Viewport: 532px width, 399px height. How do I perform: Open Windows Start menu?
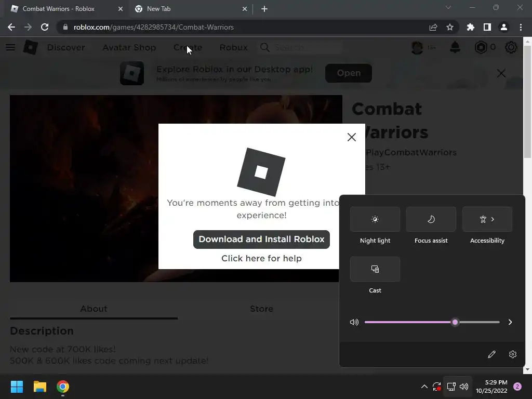click(17, 387)
